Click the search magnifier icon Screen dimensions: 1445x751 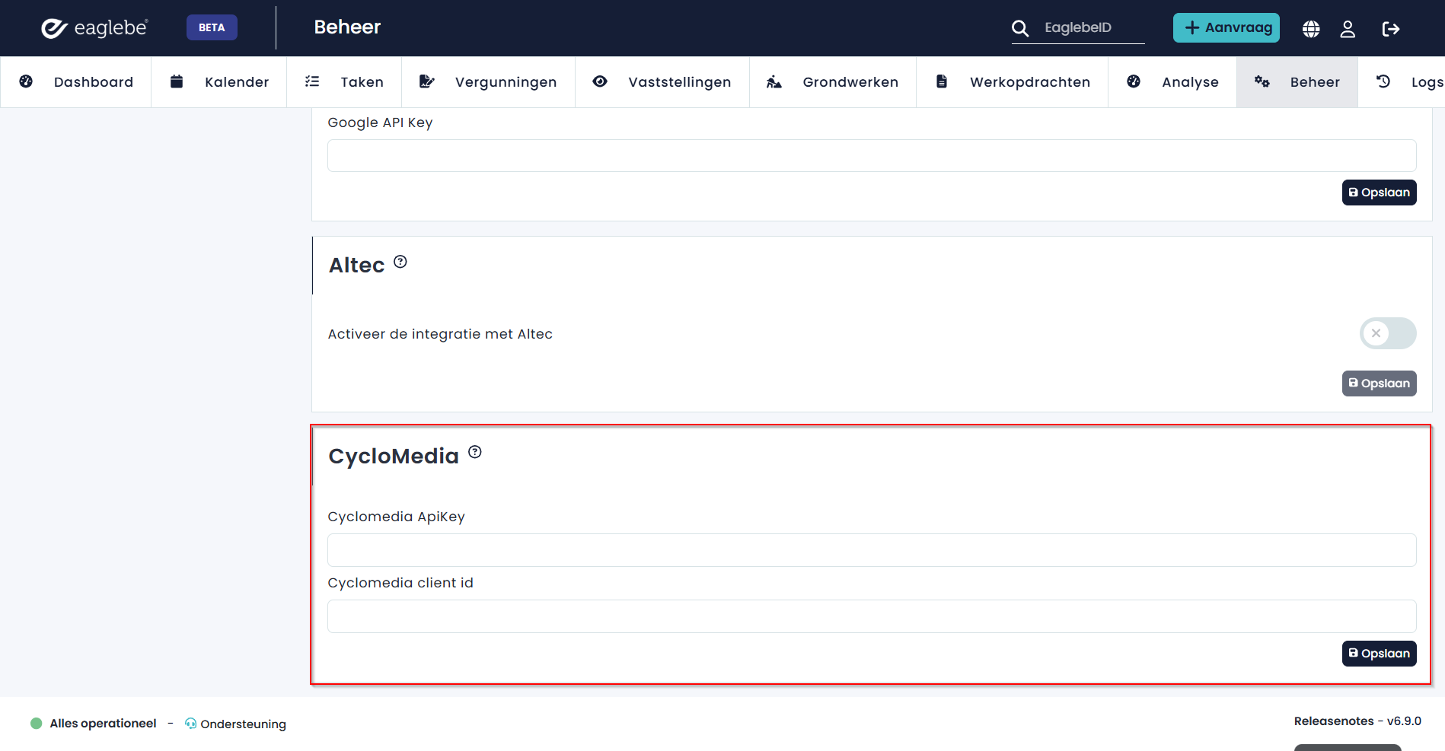(x=1020, y=28)
